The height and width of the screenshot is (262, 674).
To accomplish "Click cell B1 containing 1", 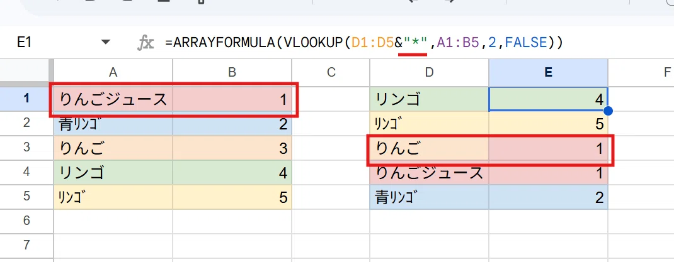I will 232,99.
